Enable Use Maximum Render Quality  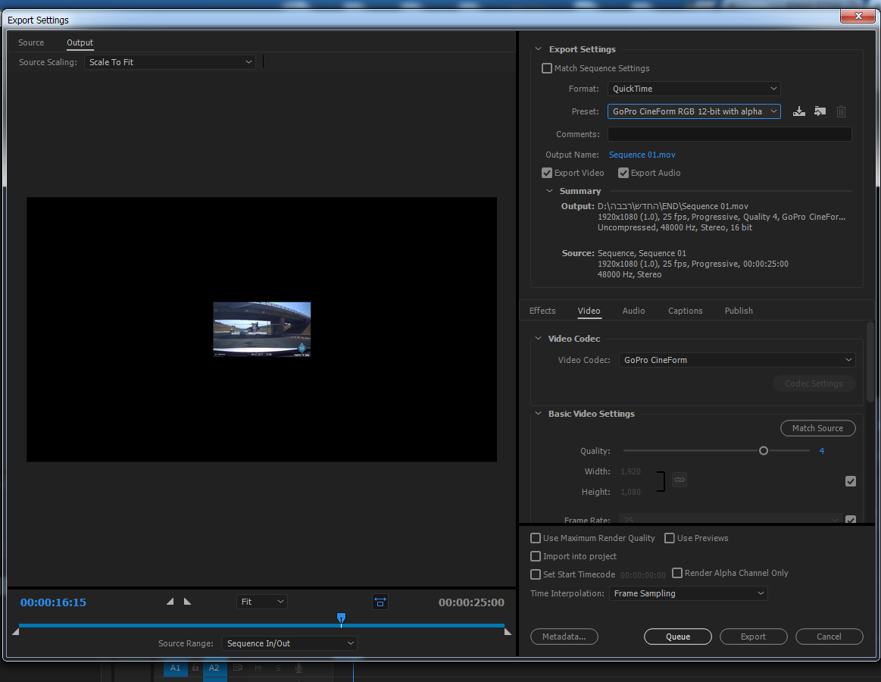tap(536, 538)
